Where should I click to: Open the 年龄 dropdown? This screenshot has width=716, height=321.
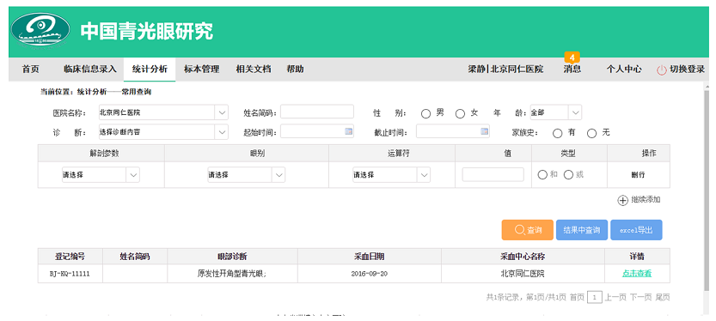point(556,112)
